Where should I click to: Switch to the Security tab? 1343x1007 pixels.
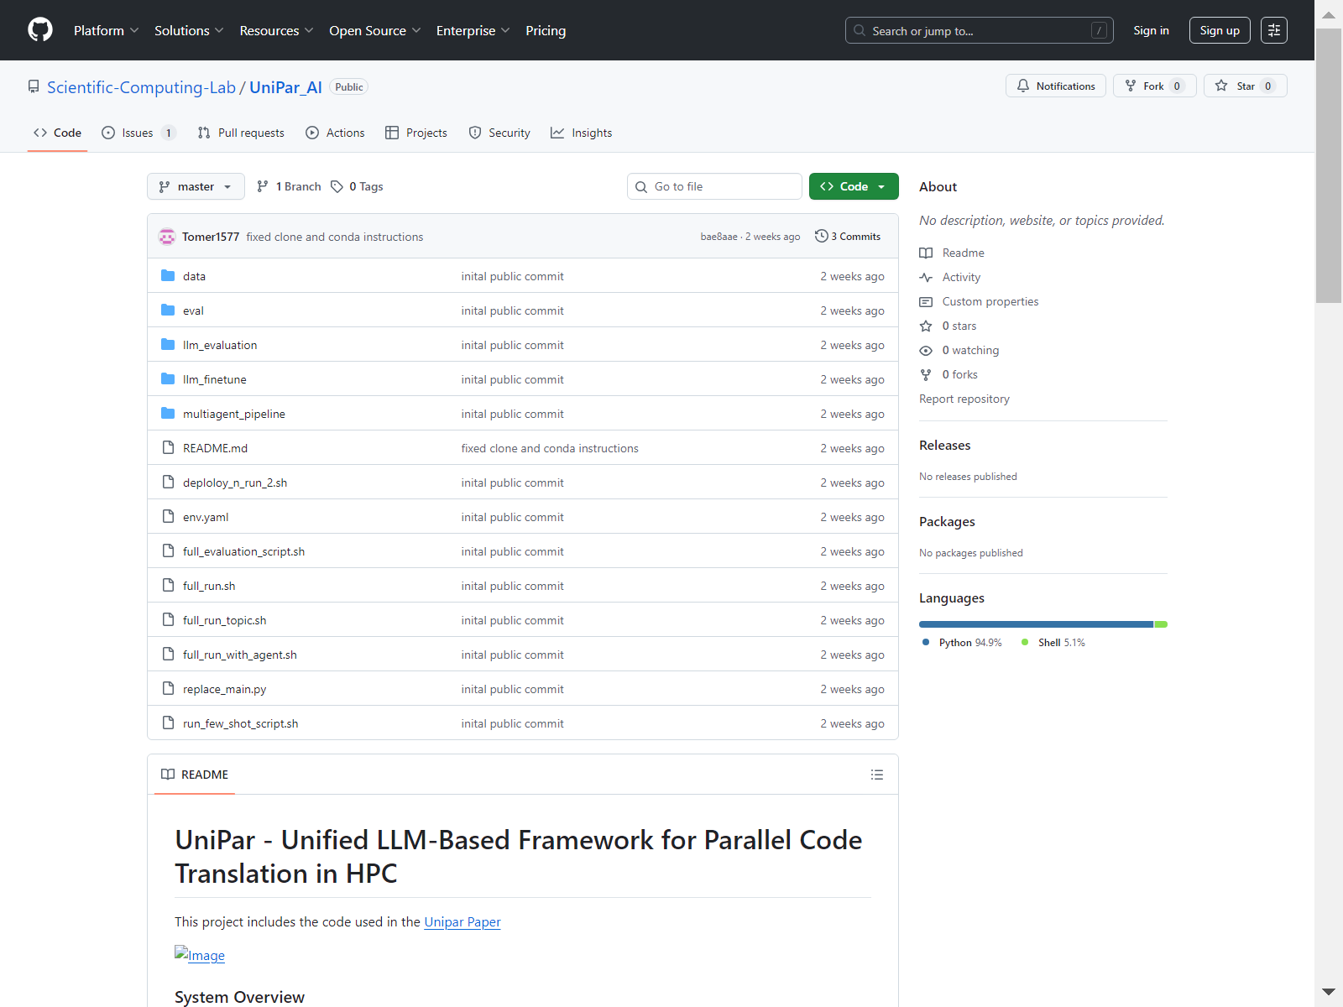[x=499, y=133]
